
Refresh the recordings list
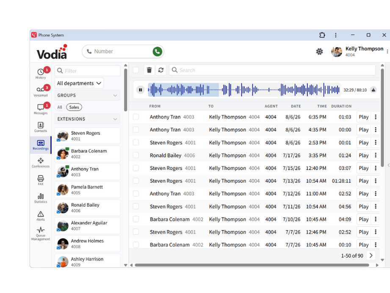pyautogui.click(x=161, y=70)
